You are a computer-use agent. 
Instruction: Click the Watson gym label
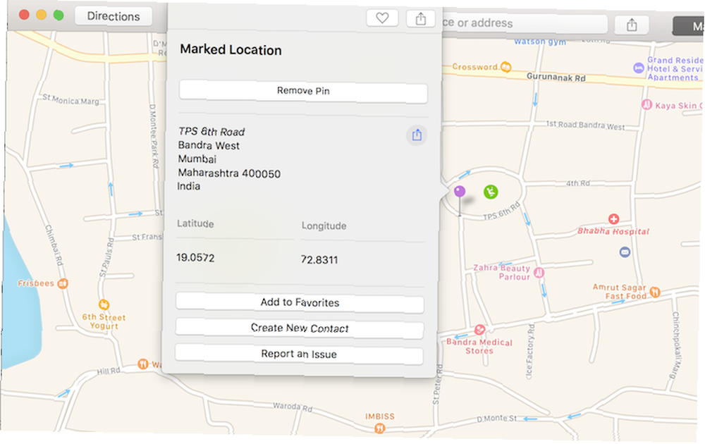[x=540, y=42]
